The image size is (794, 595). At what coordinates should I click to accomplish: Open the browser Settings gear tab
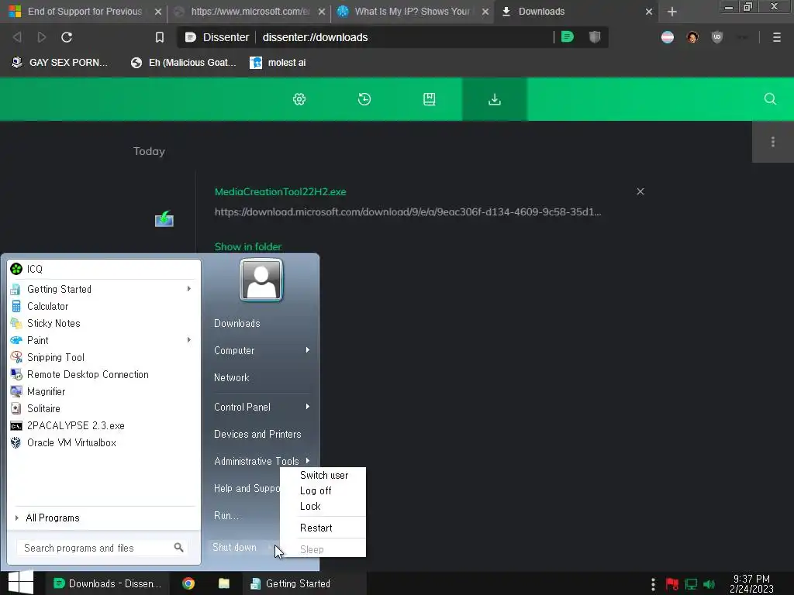[x=299, y=99]
